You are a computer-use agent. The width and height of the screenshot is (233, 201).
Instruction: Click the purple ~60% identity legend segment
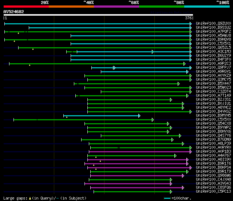(x=116, y=7)
